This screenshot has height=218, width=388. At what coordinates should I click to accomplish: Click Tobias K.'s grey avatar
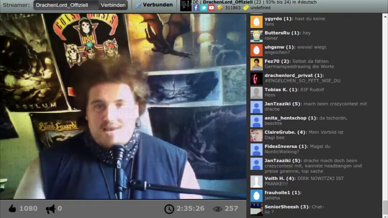[x=256, y=93]
